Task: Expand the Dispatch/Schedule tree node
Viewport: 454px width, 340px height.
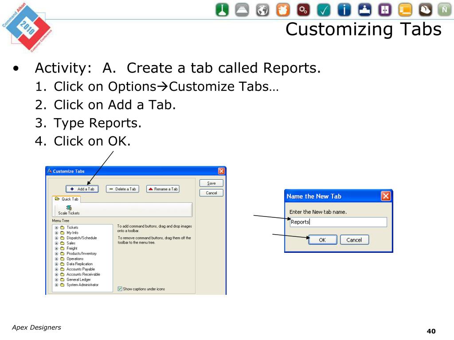Action: click(x=56, y=238)
